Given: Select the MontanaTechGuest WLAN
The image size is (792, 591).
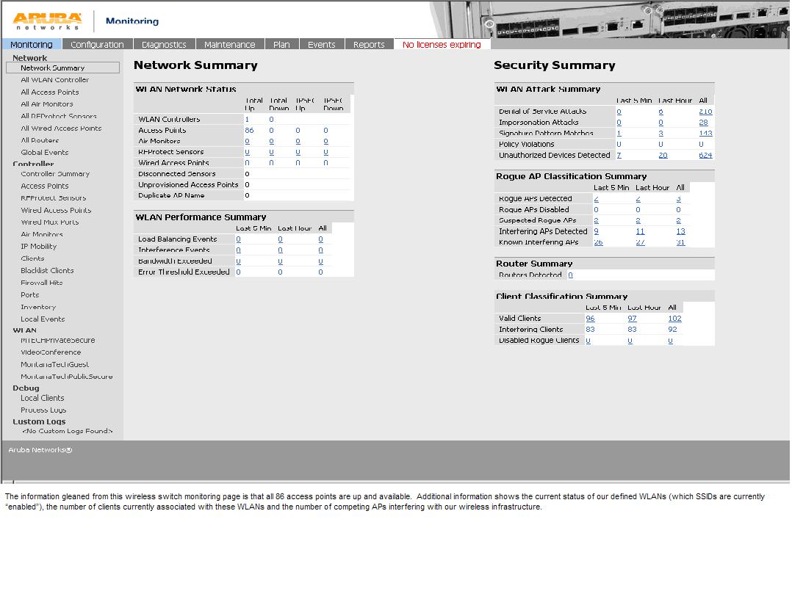Looking at the screenshot, I should point(54,364).
